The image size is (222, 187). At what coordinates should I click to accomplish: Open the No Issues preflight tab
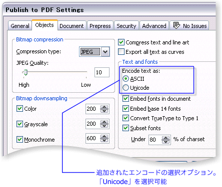(189, 25)
